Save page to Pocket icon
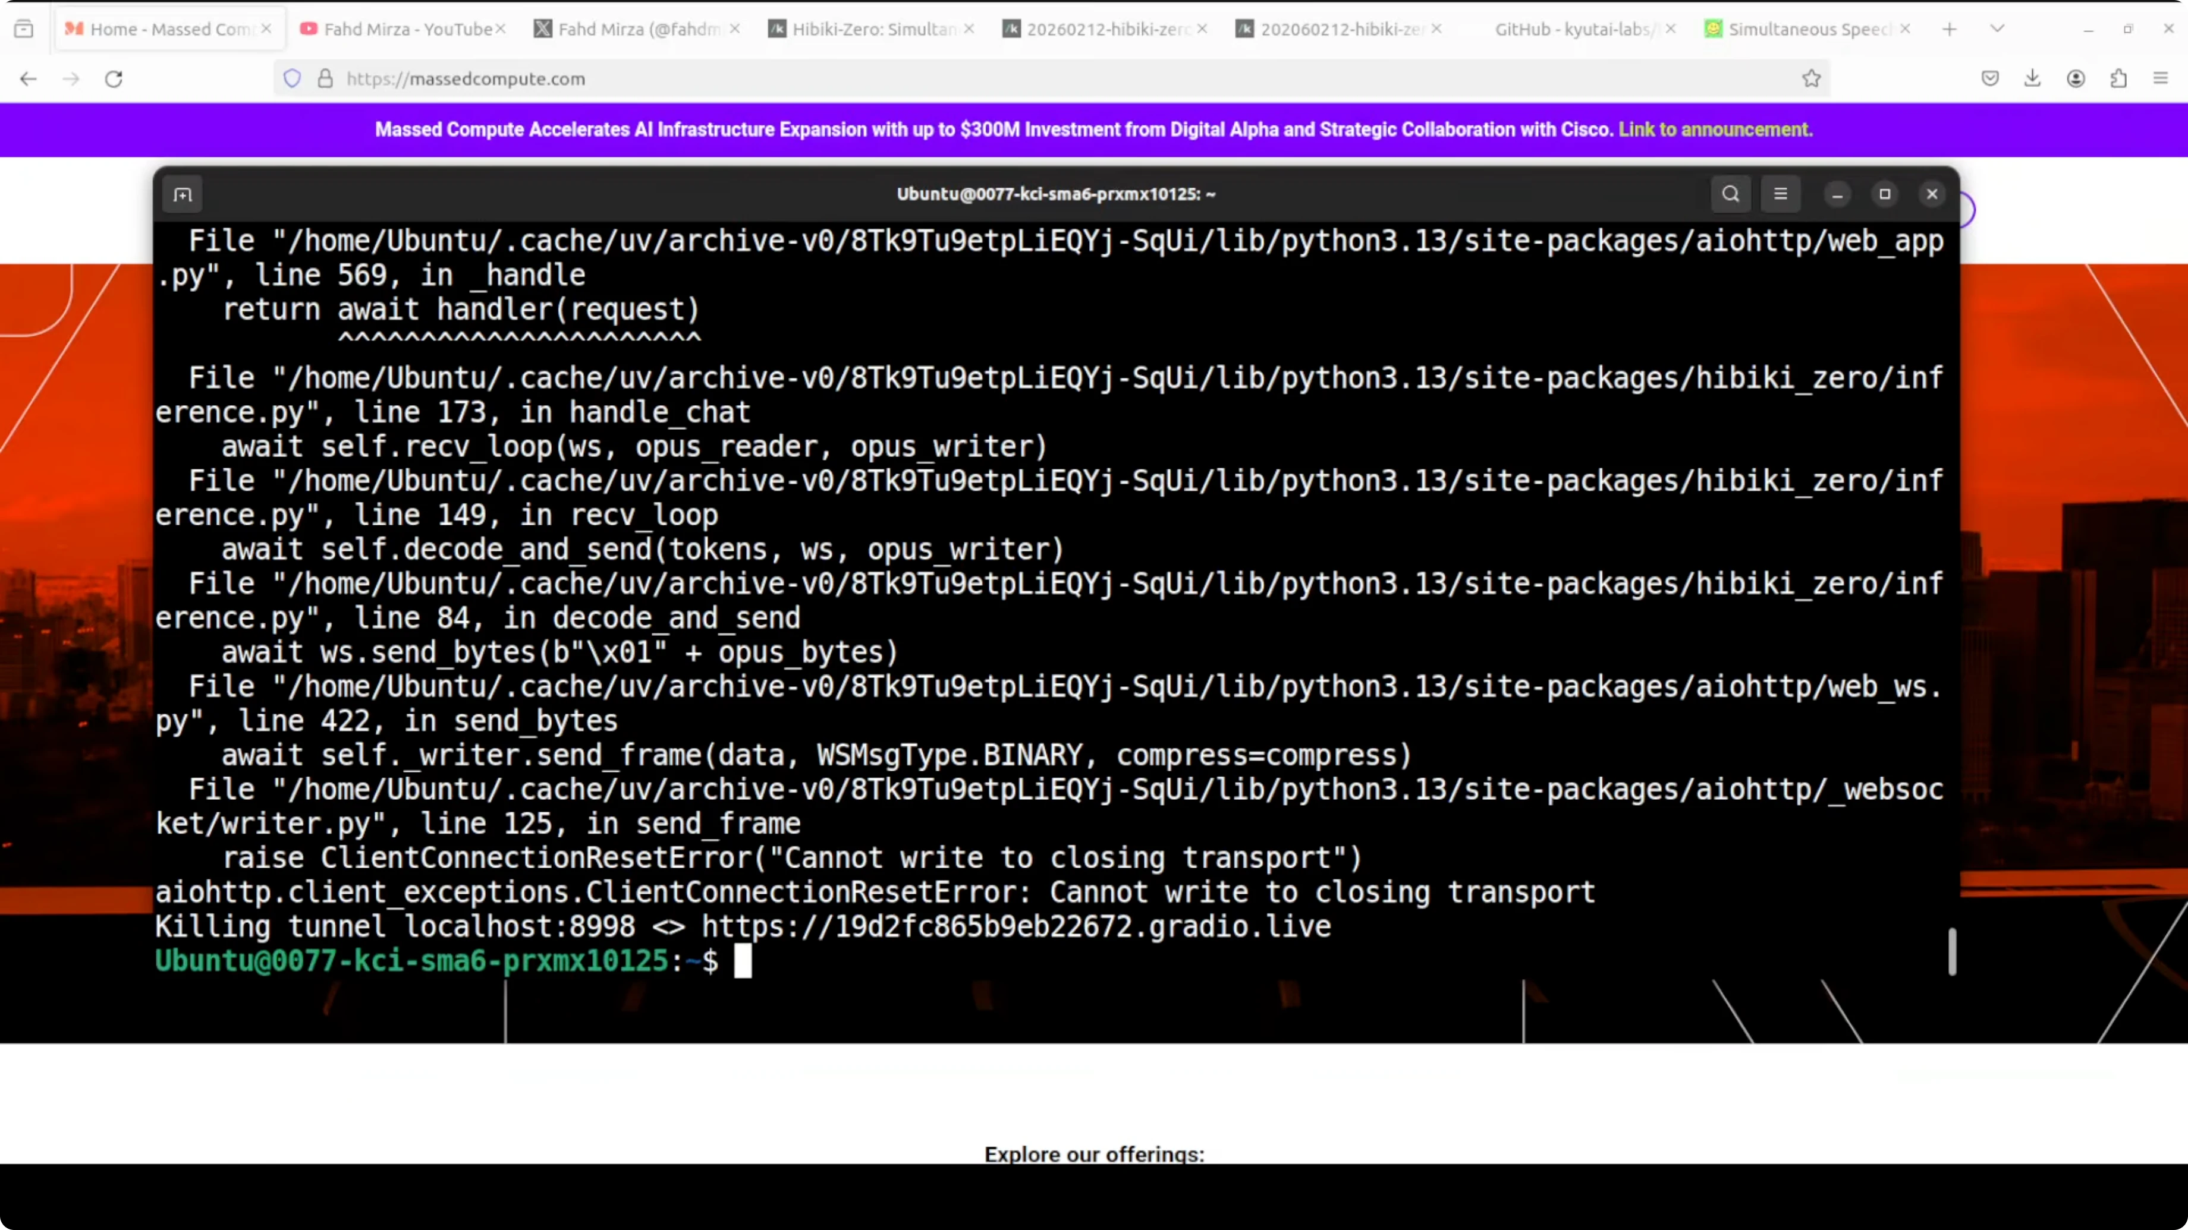The height and width of the screenshot is (1230, 2188). point(1989,79)
